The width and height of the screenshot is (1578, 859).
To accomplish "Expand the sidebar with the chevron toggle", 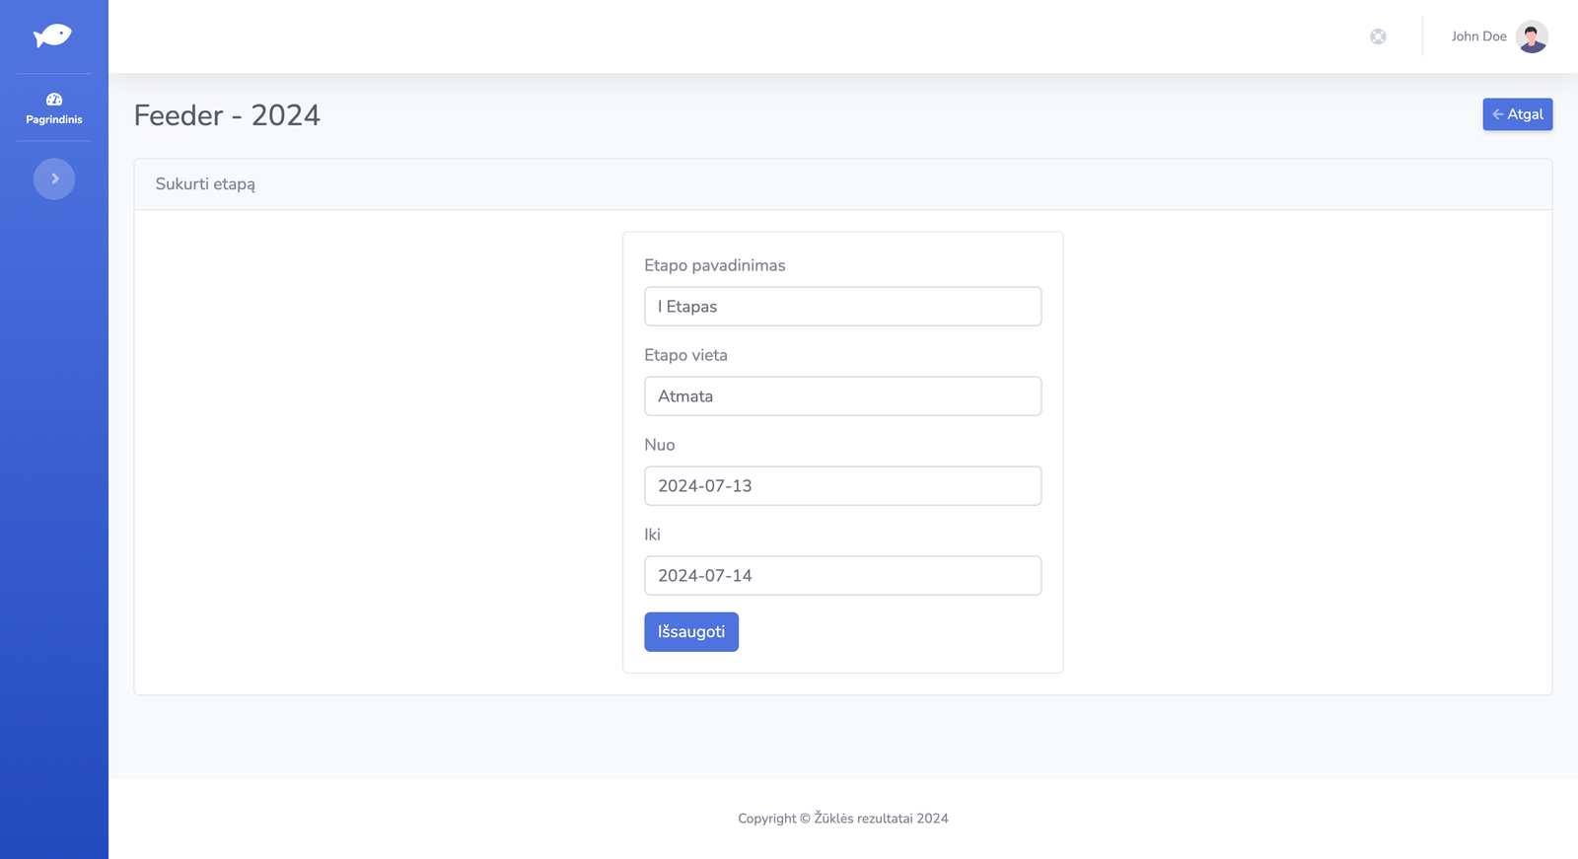I will pyautogui.click(x=54, y=179).
